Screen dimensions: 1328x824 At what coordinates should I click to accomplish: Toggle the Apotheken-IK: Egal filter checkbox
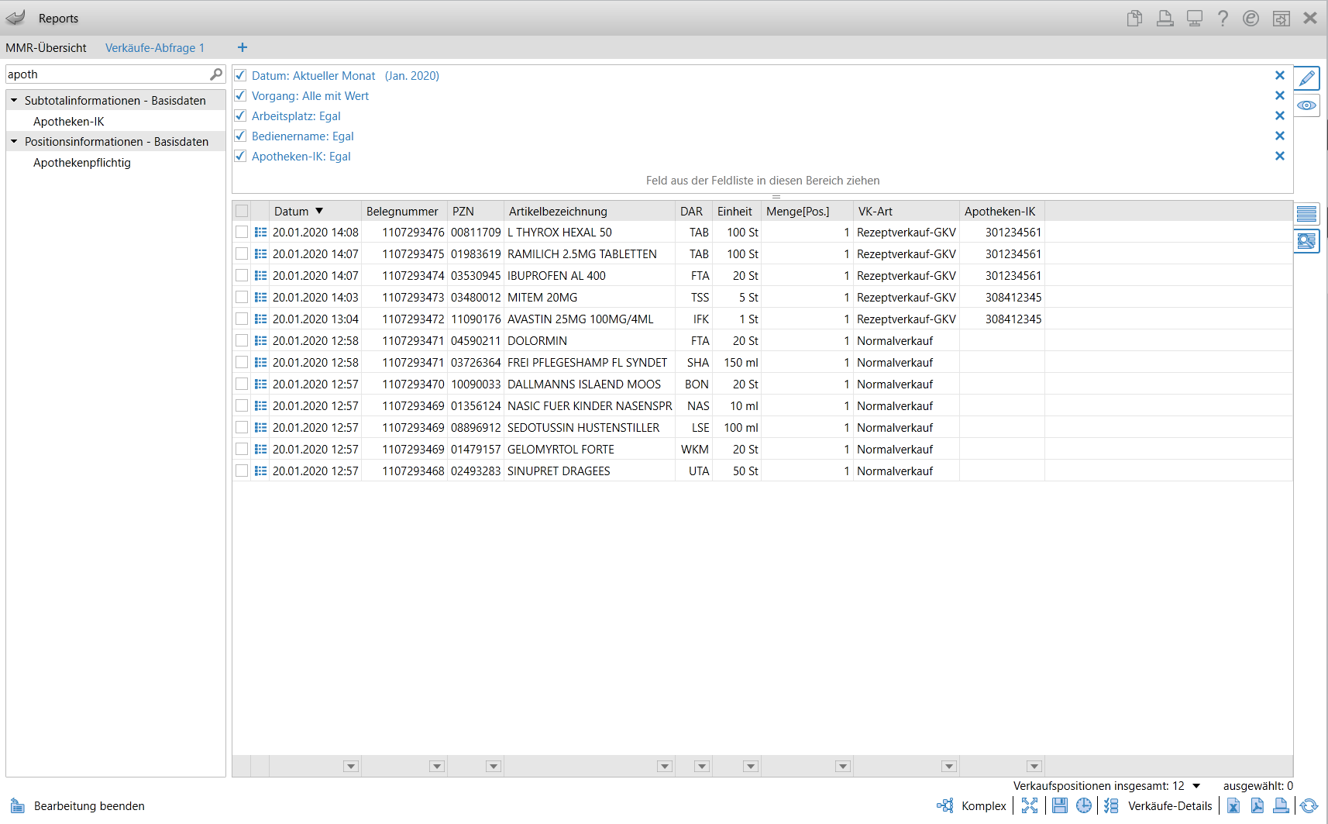pos(240,156)
